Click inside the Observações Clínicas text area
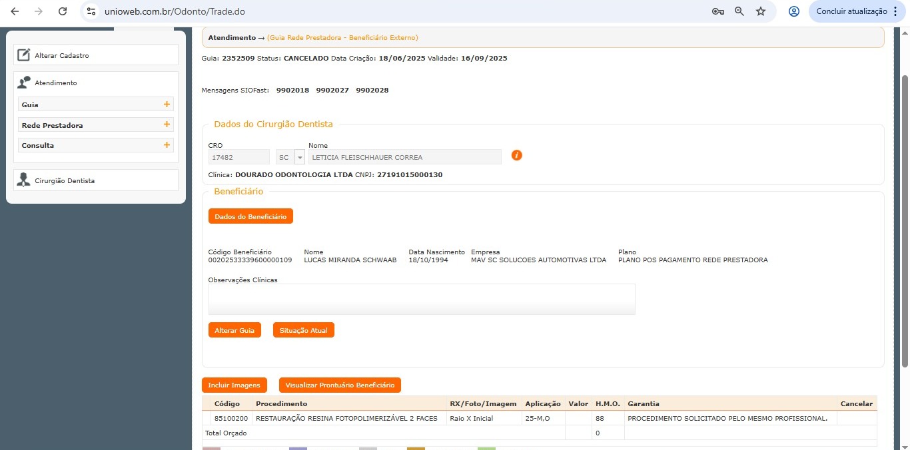Viewport: 910px width, 450px height. click(421, 299)
